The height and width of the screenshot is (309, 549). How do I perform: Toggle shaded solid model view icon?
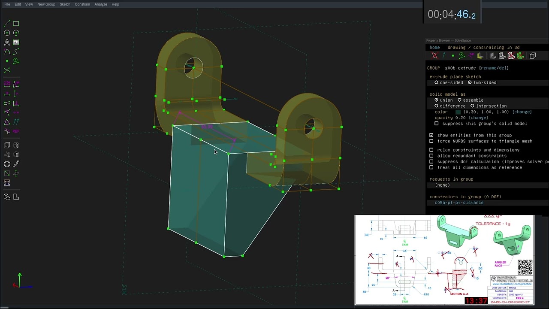tap(493, 56)
